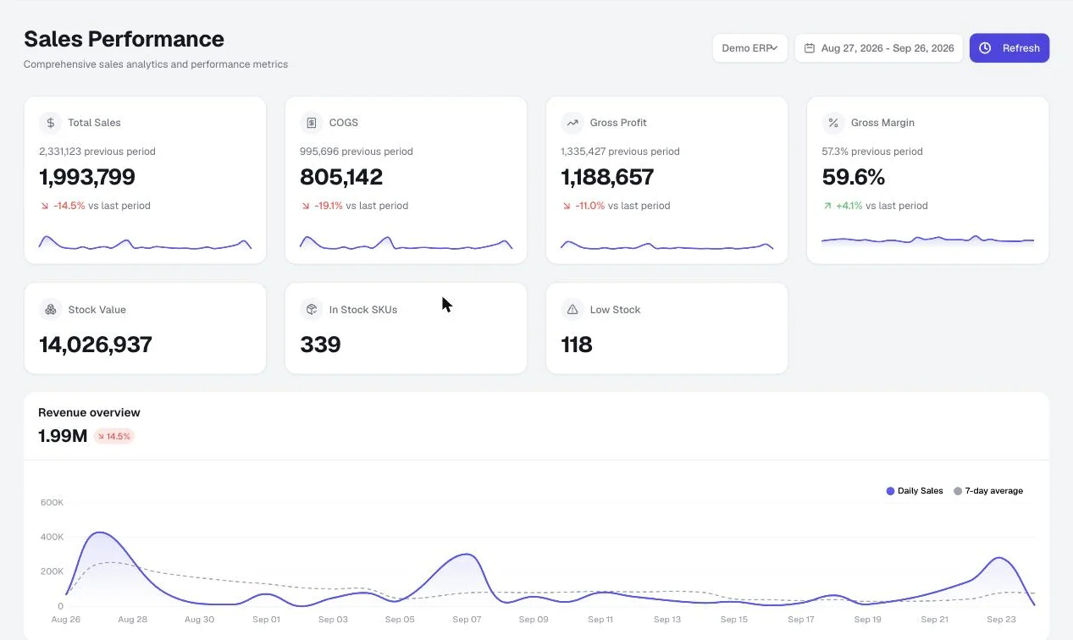Click the dollar sign icon on Total Sales

click(x=51, y=123)
